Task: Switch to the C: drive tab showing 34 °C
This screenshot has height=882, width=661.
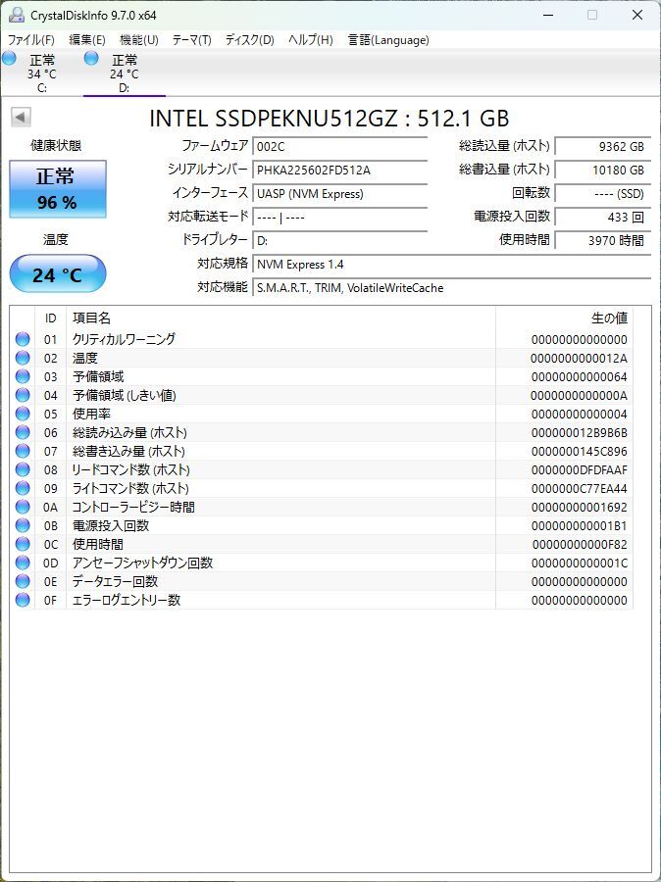Action: [x=41, y=73]
